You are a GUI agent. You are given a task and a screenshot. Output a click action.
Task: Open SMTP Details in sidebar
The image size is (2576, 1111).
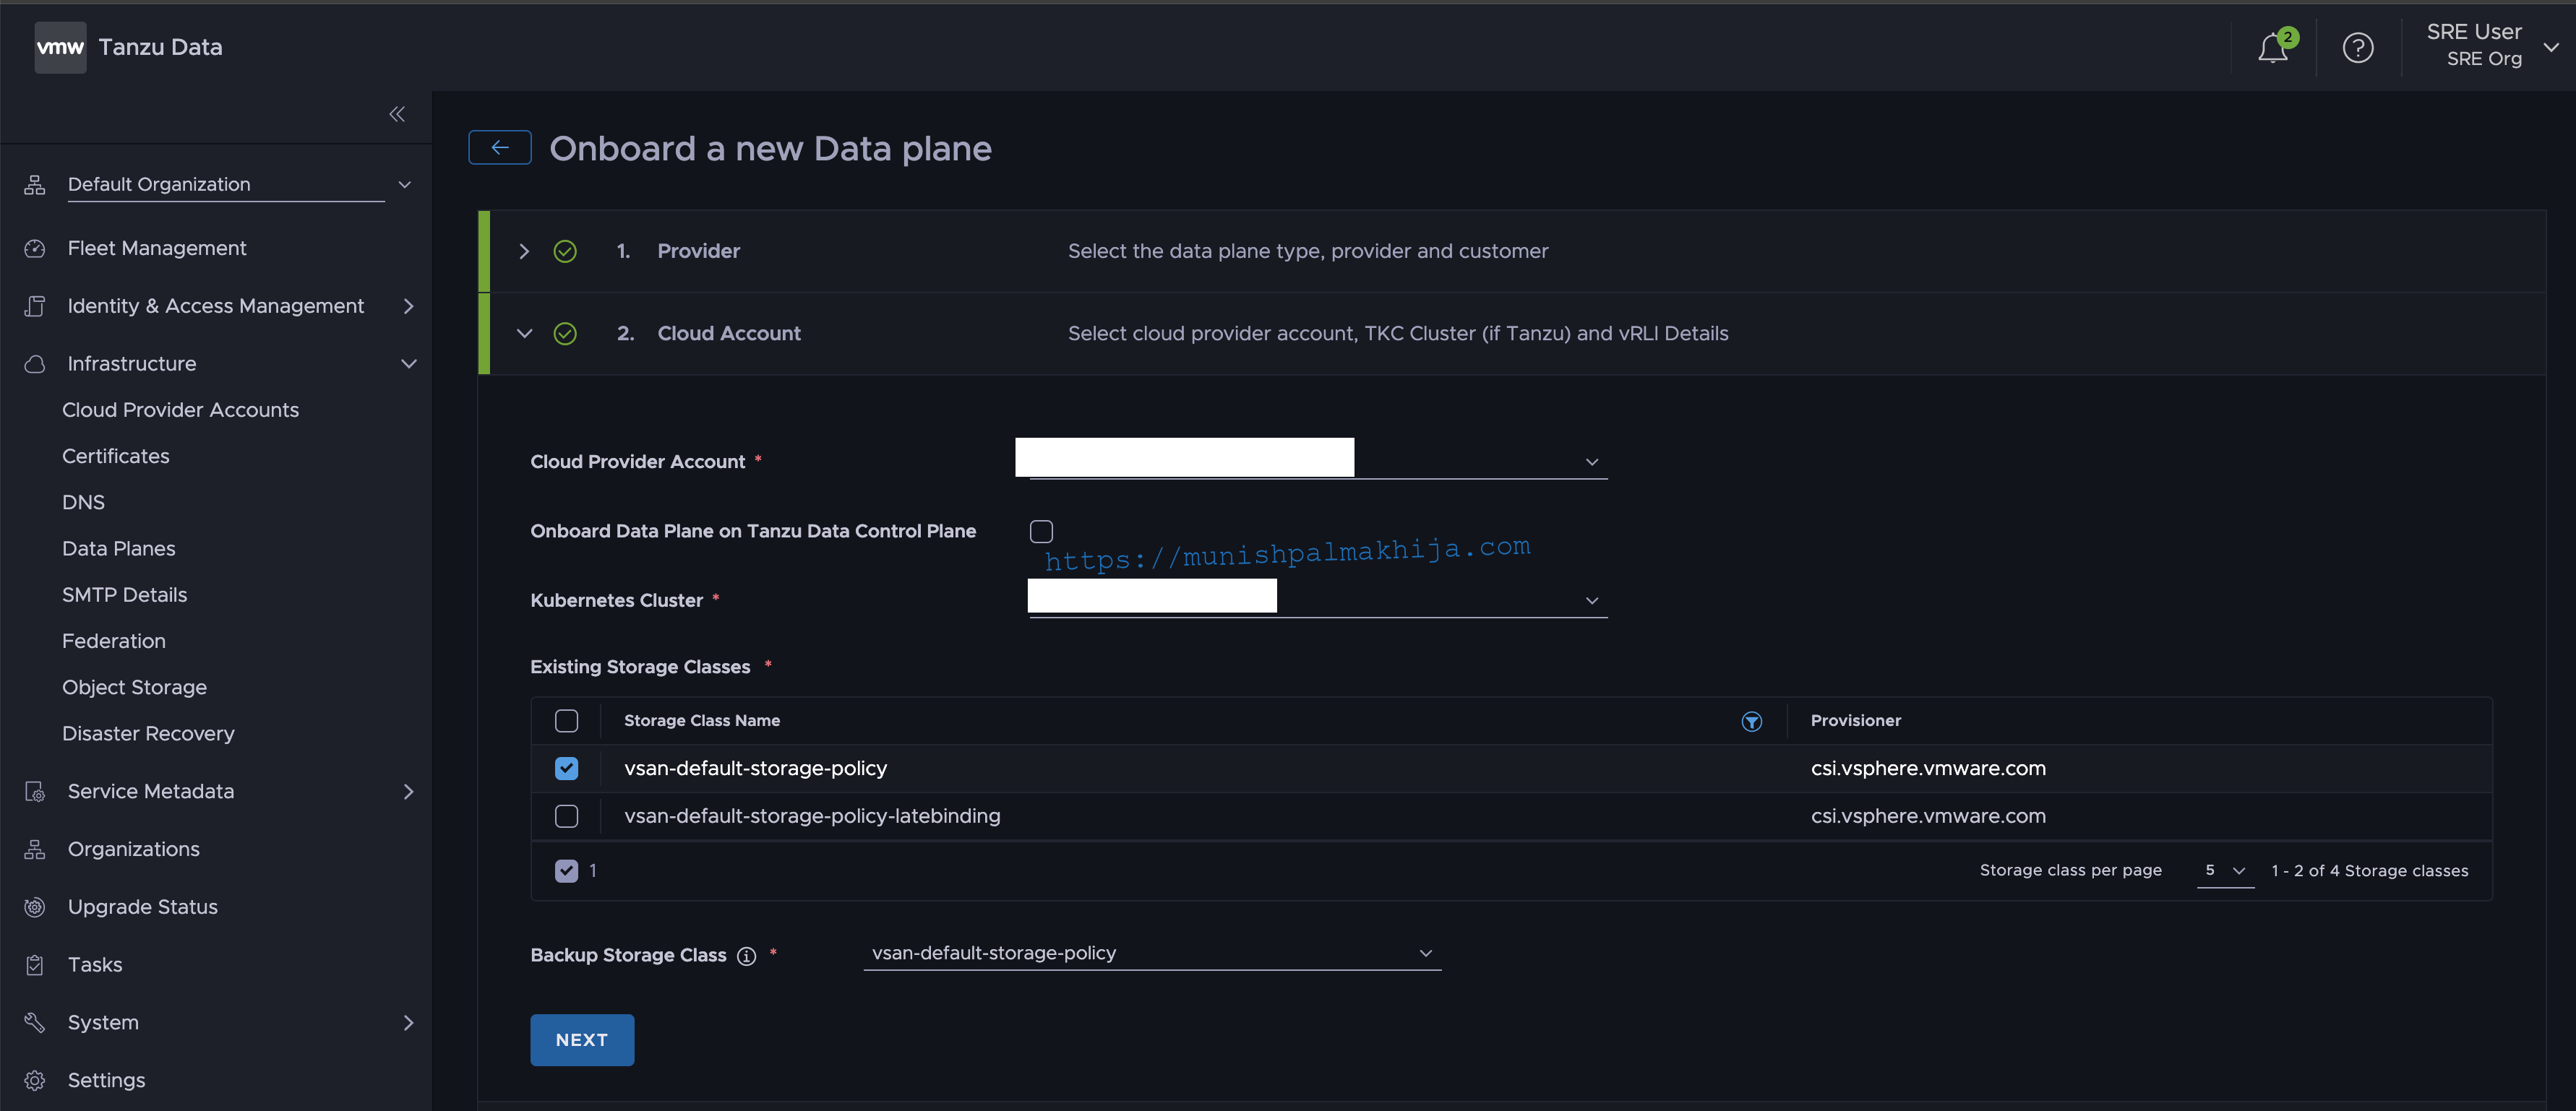tap(125, 595)
